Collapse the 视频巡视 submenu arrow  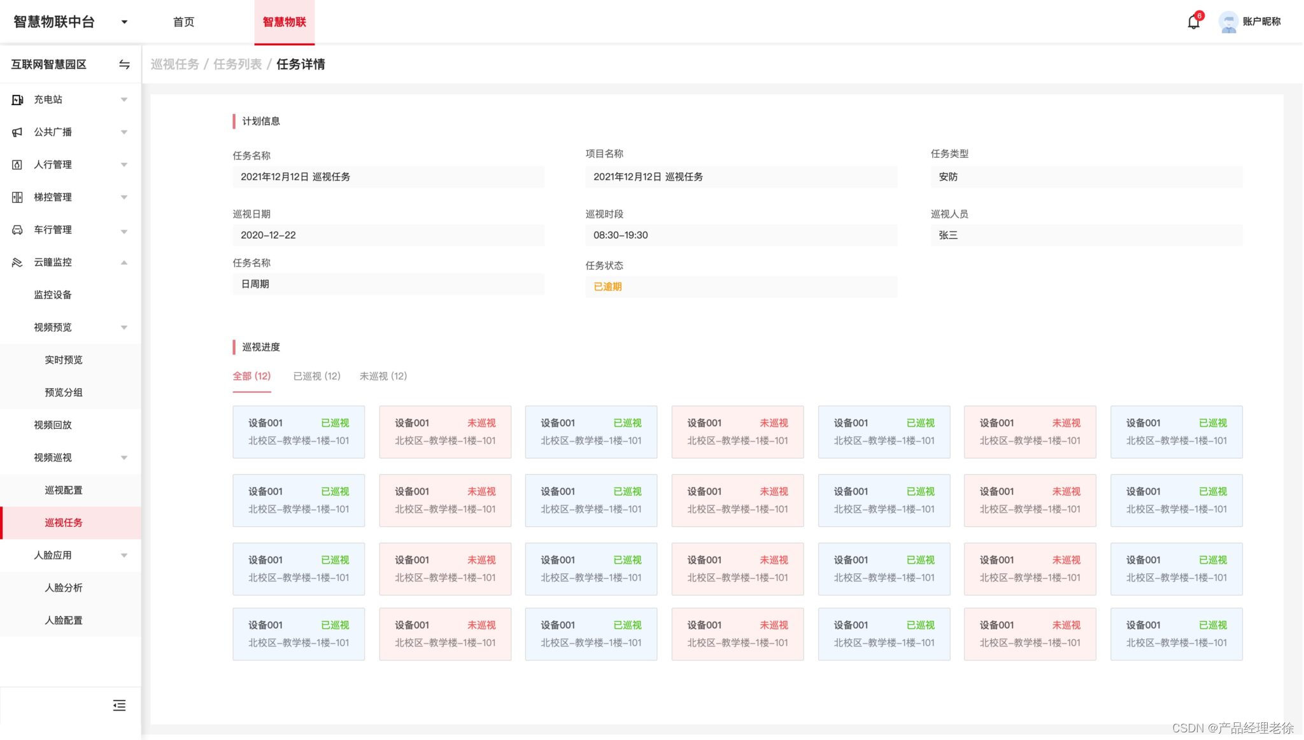(x=124, y=458)
